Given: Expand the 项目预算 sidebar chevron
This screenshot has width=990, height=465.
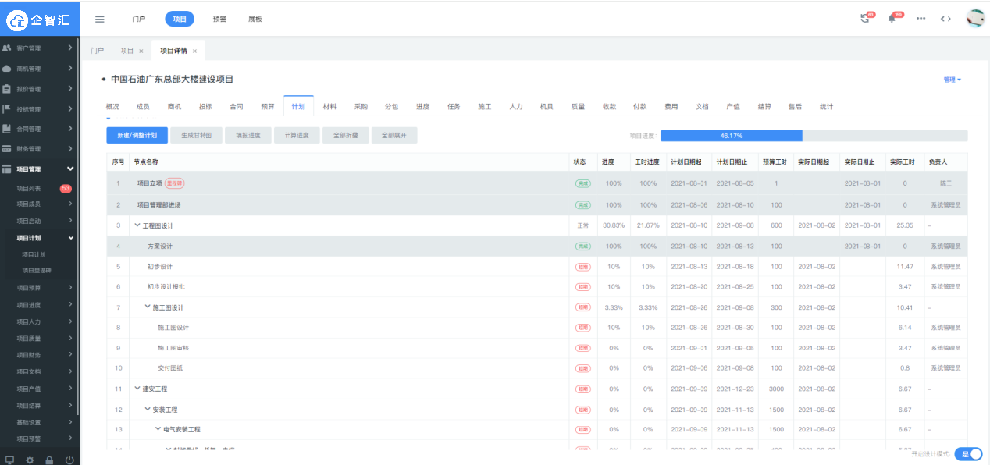Looking at the screenshot, I should click(x=70, y=287).
